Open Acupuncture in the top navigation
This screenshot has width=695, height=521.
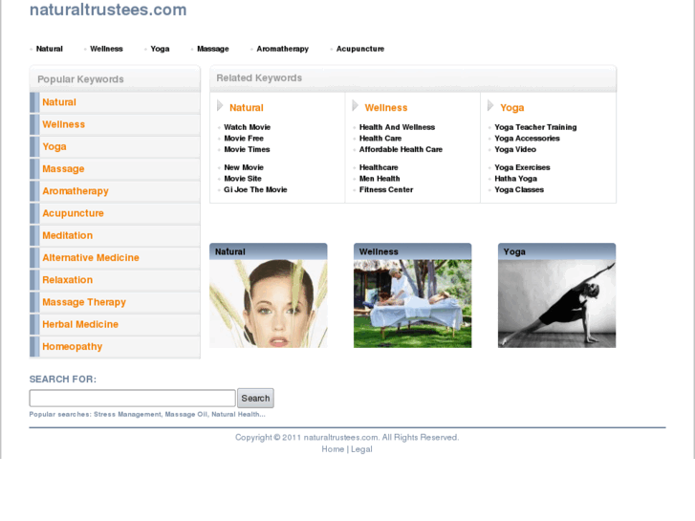[360, 49]
